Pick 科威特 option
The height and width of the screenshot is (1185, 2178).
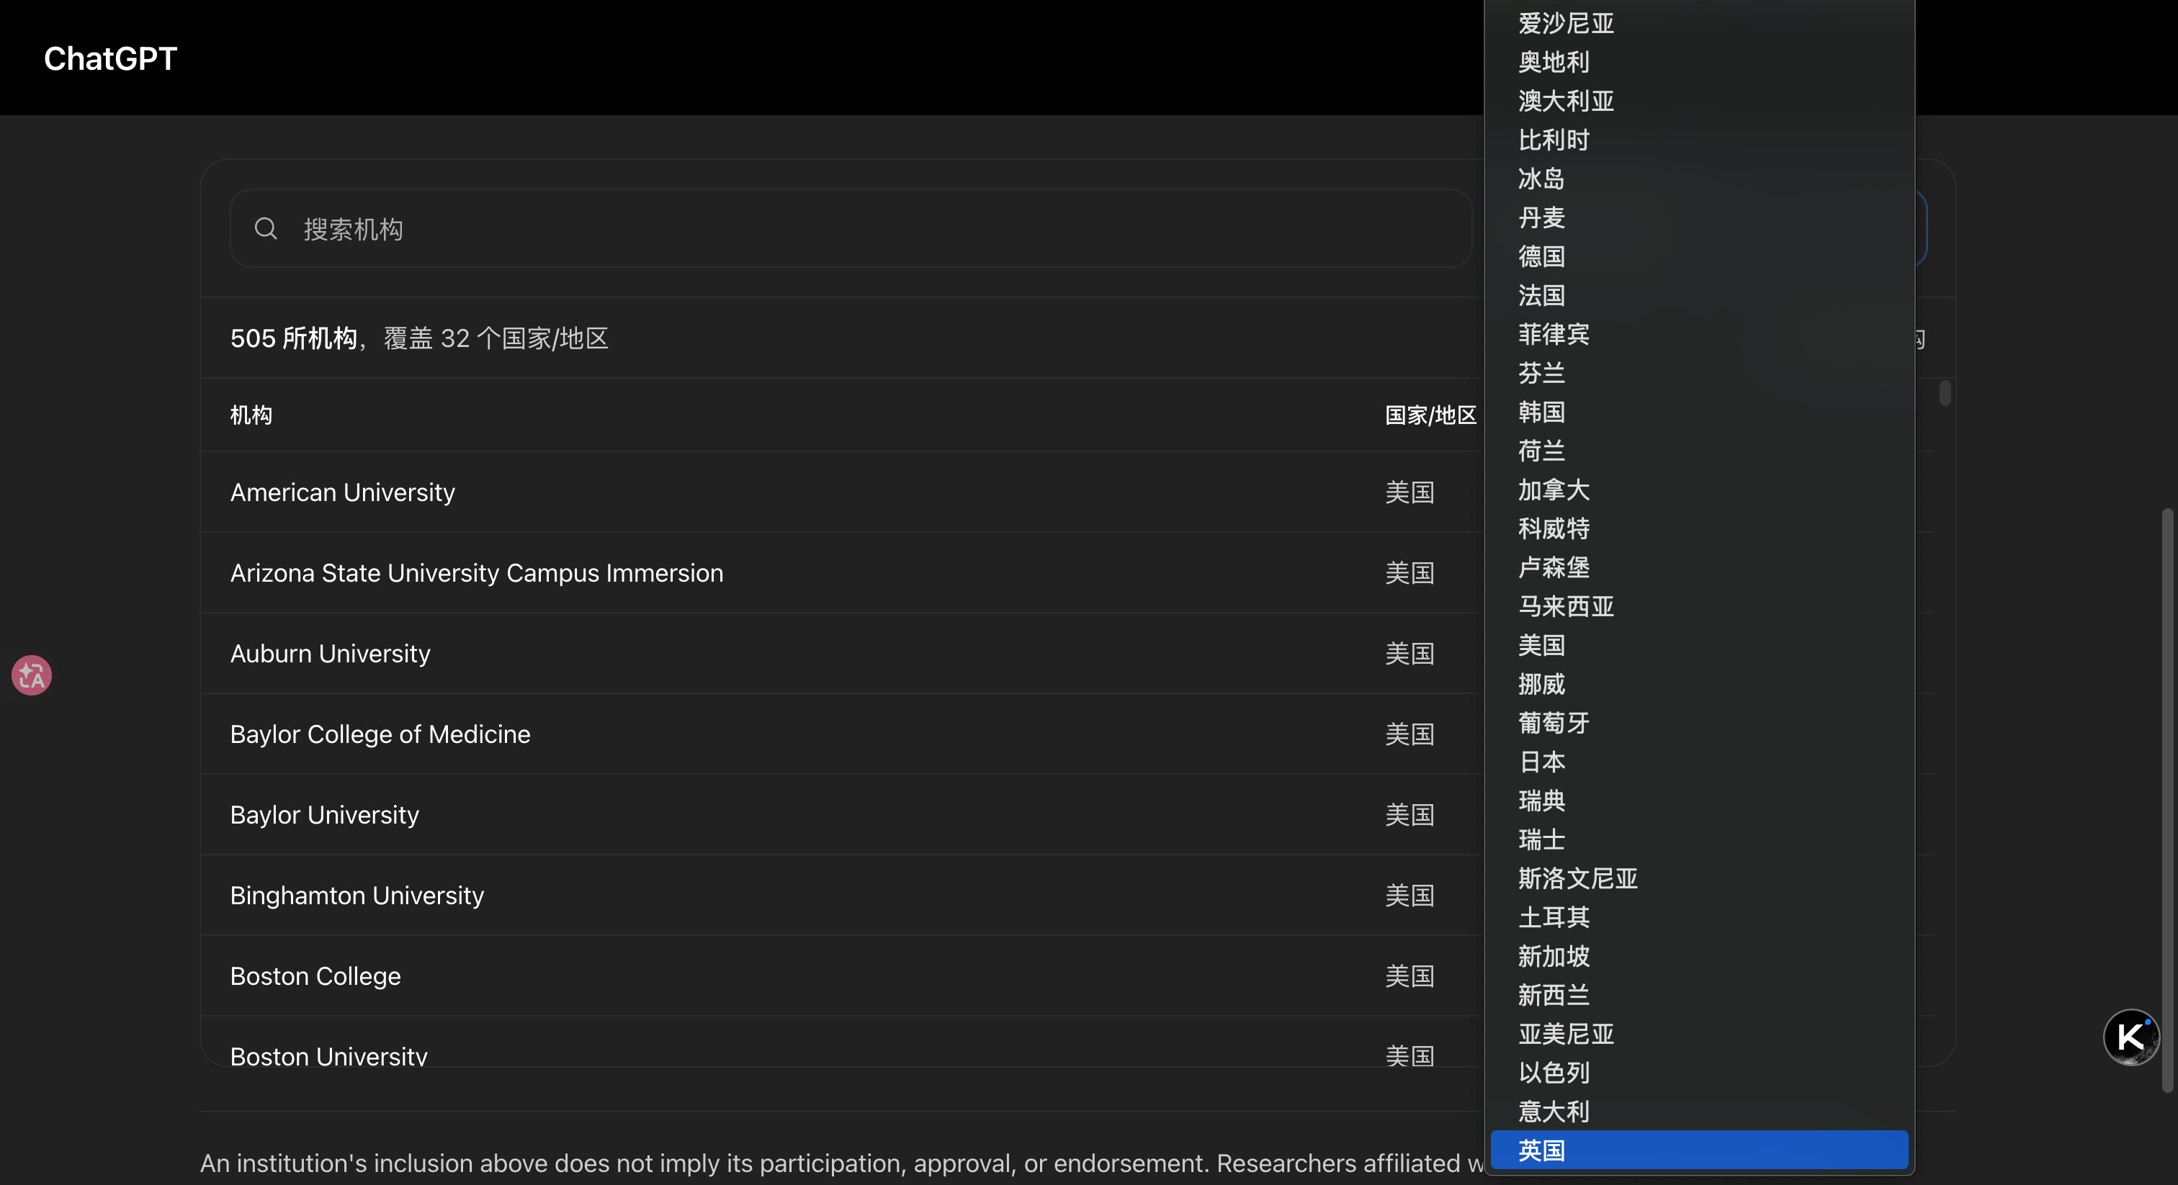tap(1700, 528)
